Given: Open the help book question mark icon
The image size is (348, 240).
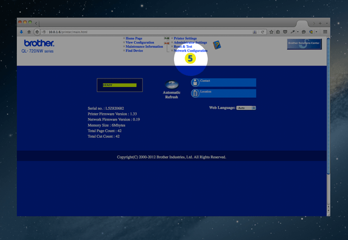Looking at the screenshot, I should point(217,45).
